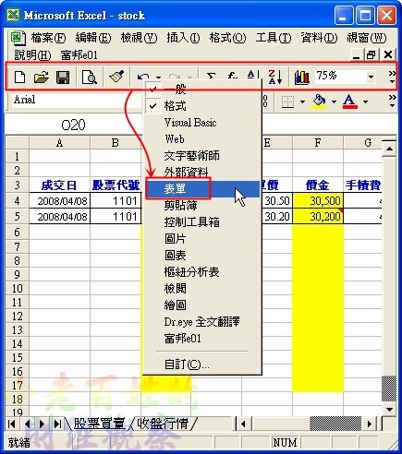Screen dimensions: 402x454
Task: Choose 自訂(C)... from the menu
Action: coord(202,364)
